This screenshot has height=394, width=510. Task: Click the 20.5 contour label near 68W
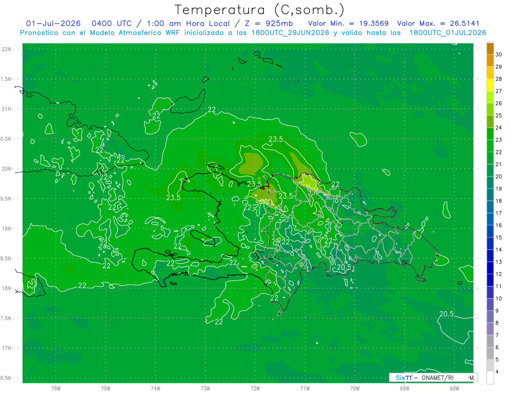click(446, 314)
